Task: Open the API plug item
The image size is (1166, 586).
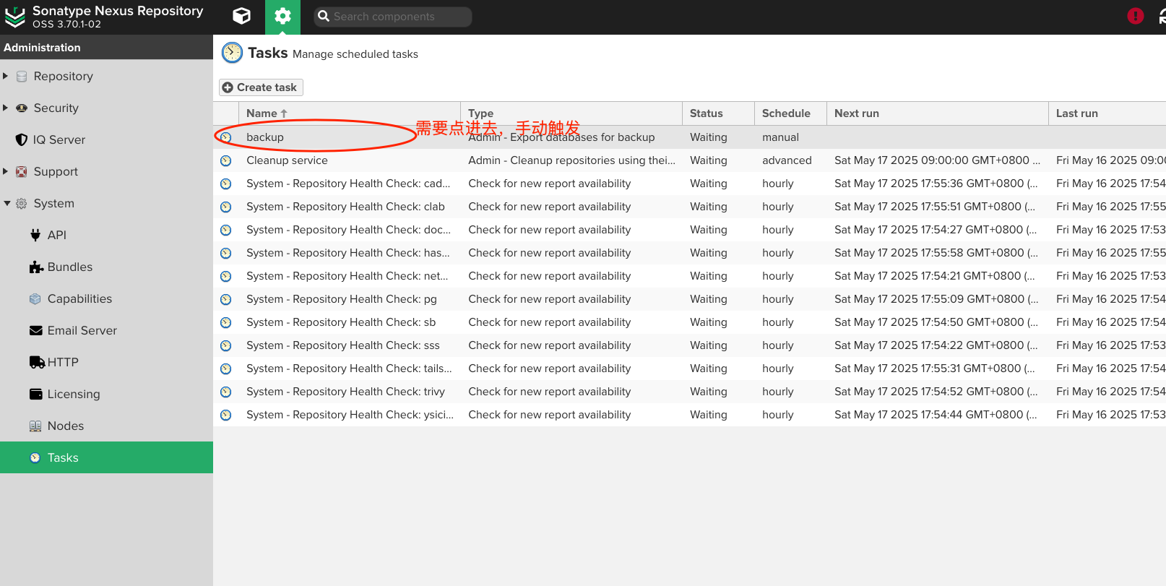Action: (x=56, y=235)
